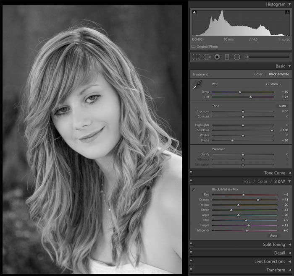Select the Crop Overlay grid tool

tap(196, 57)
